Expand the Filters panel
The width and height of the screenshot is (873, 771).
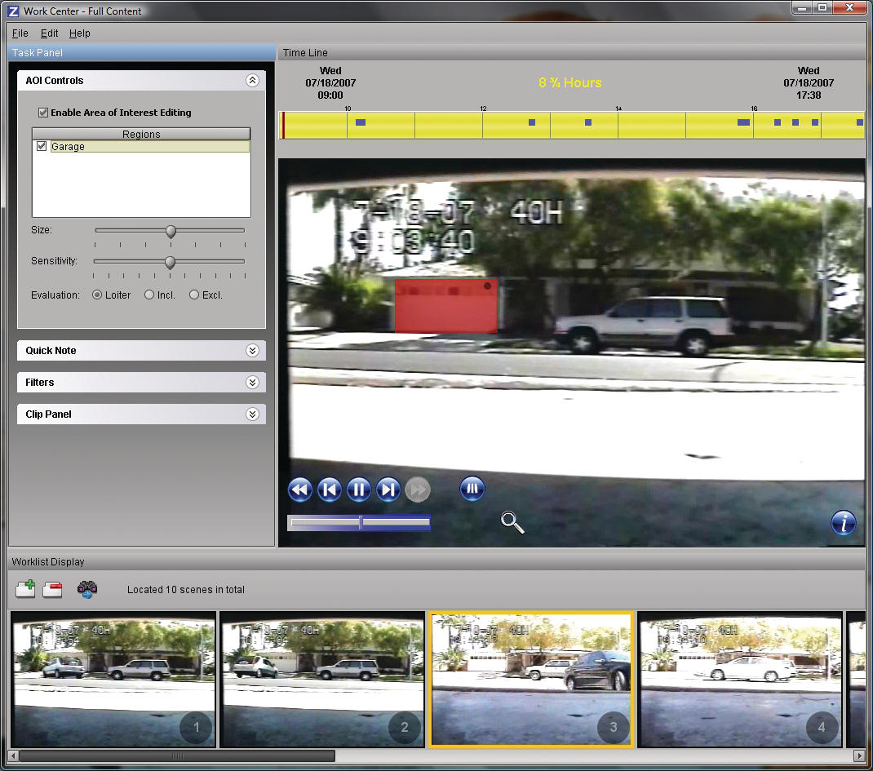[x=253, y=382]
